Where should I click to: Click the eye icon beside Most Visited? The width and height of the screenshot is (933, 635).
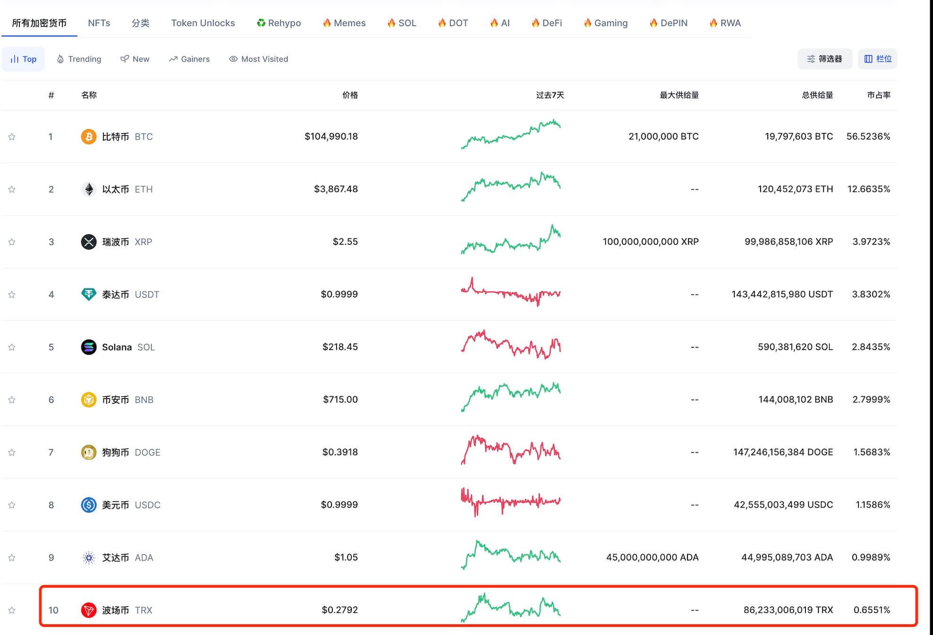tap(233, 59)
